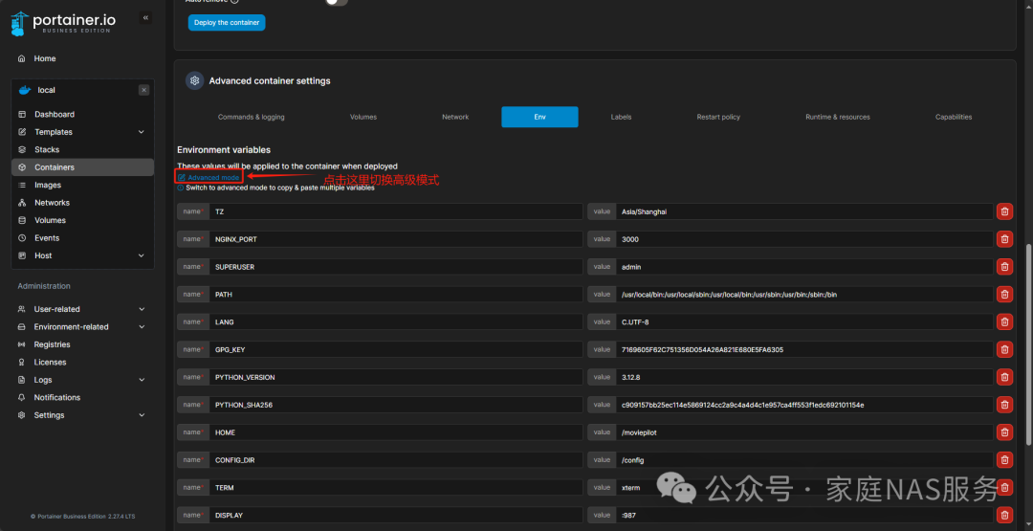Open Containers in the sidebar
Viewport: 1033px width, 531px height.
[82, 167]
